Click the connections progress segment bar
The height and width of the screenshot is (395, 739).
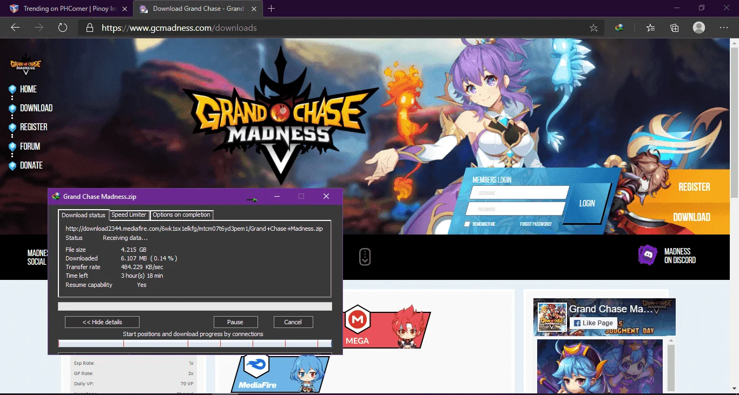[x=195, y=343]
